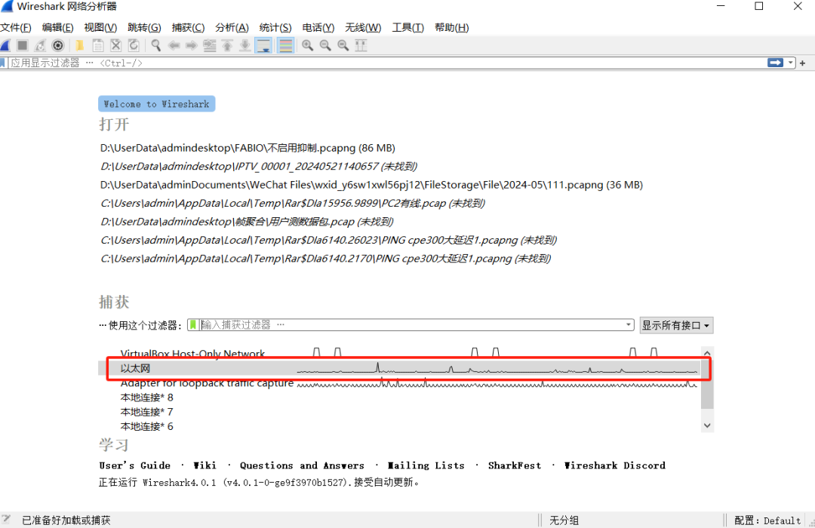Open capture filter bookmark icon
The image size is (815, 528).
[193, 325]
